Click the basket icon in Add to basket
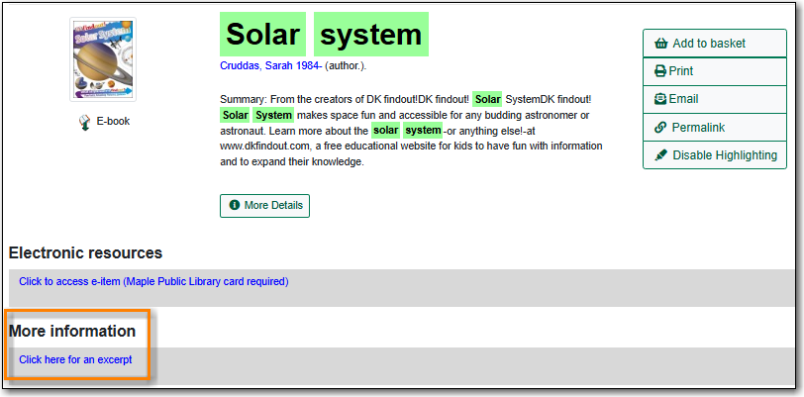This screenshot has width=804, height=397. click(661, 44)
